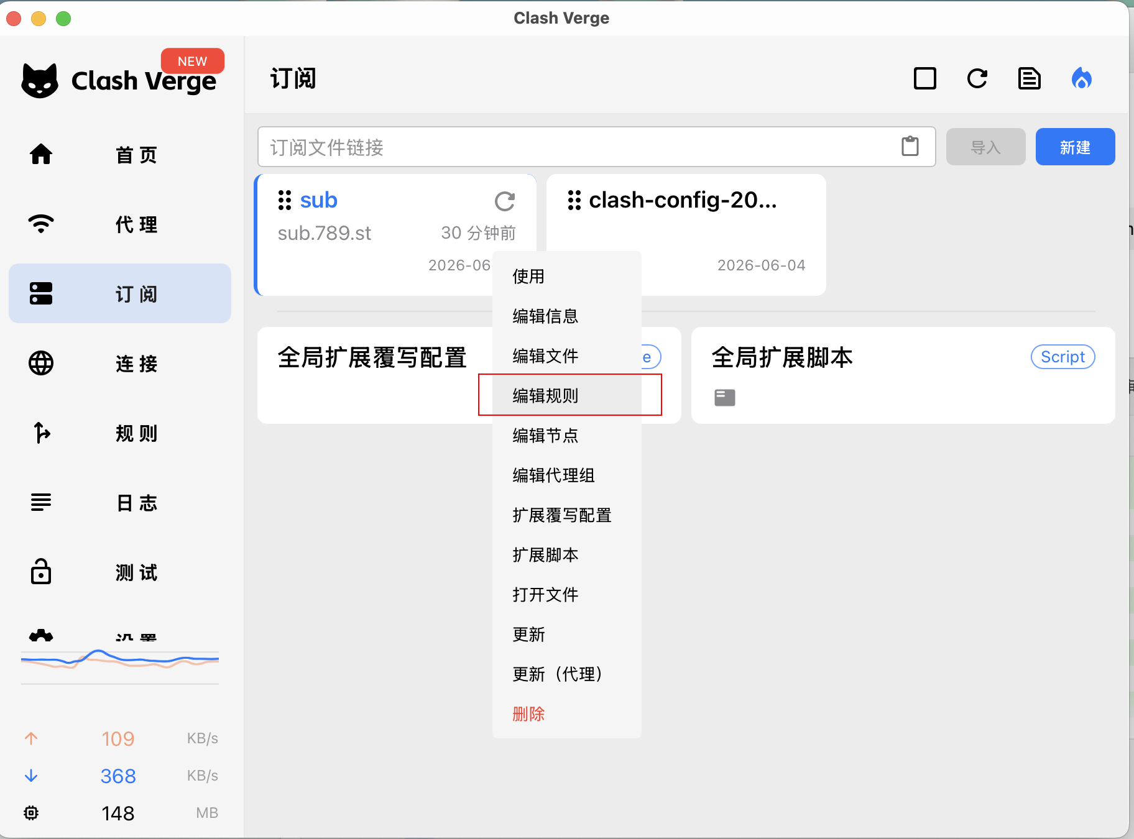This screenshot has height=839, width=1134.
Task: Click the download arrow icon
Action: tap(31, 776)
